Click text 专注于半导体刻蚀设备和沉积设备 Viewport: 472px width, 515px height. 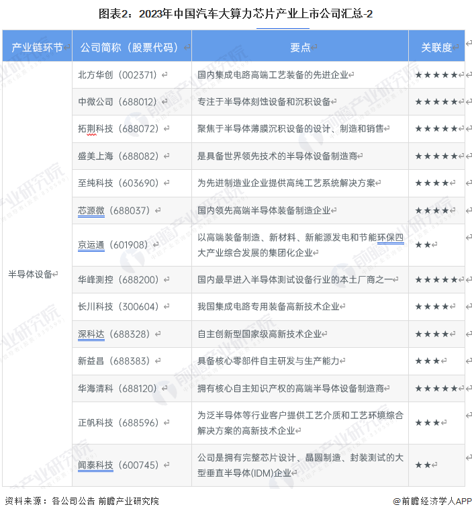[264, 102]
